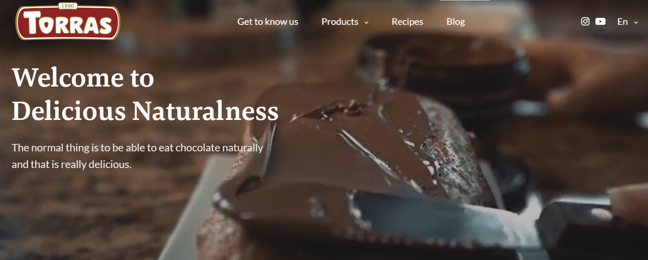The height and width of the screenshot is (260, 648).
Task: Open the Recipes menu item
Action: click(407, 22)
